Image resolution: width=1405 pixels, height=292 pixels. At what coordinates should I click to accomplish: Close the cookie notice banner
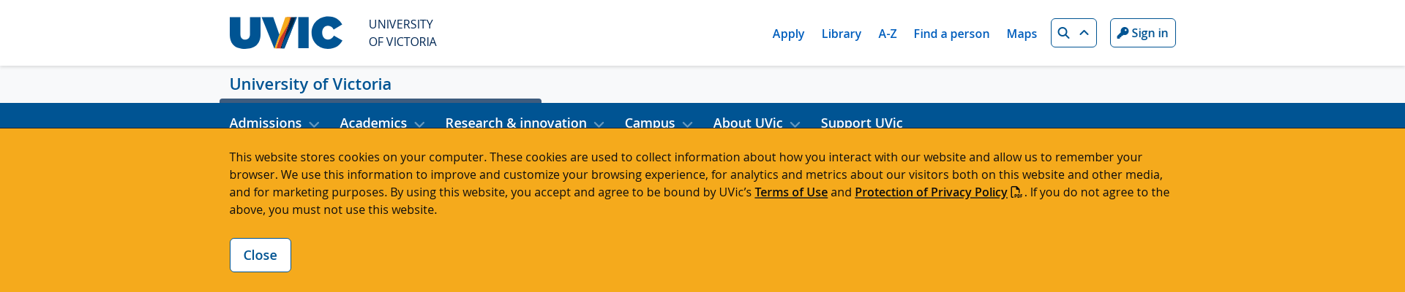click(x=260, y=255)
